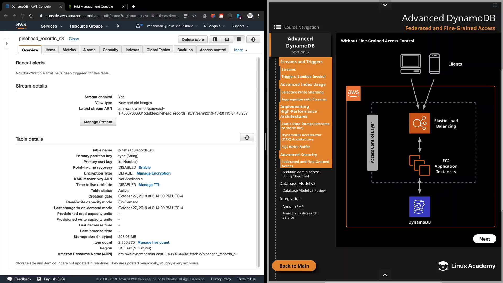Viewport: 503px width, 283px height.
Task: Open the help question mark icon
Action: click(x=253, y=40)
